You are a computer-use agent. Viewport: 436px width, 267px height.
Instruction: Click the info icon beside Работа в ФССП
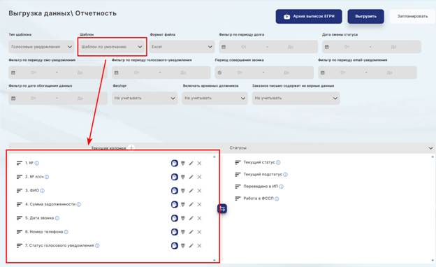tap(277, 199)
